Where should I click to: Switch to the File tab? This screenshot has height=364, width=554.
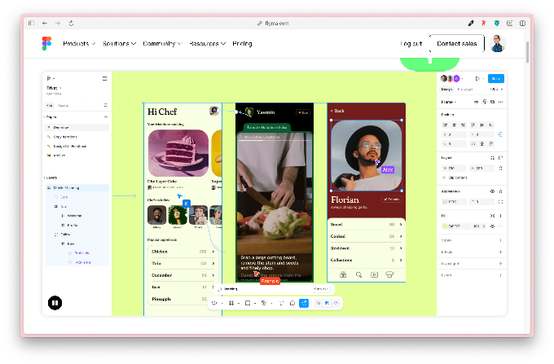(x=50, y=105)
